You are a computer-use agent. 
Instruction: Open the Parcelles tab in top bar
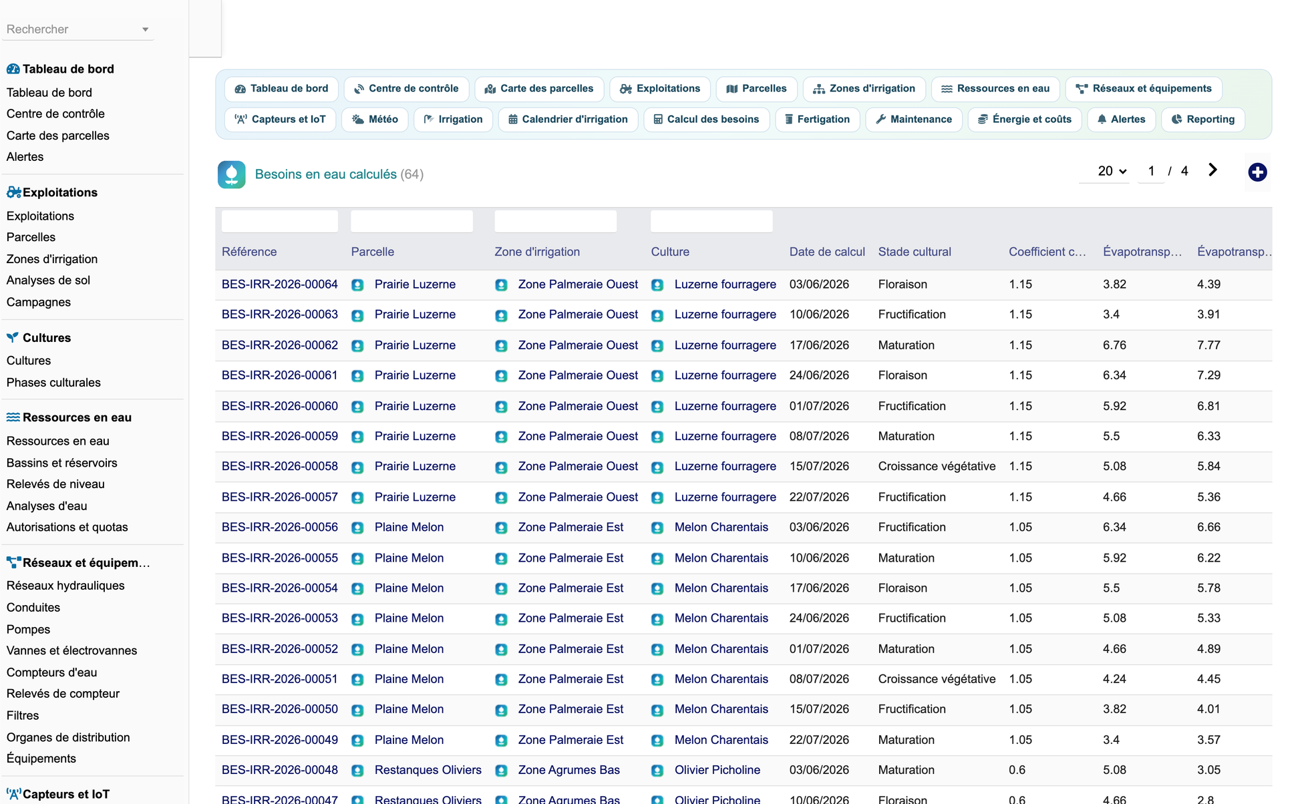click(x=757, y=89)
